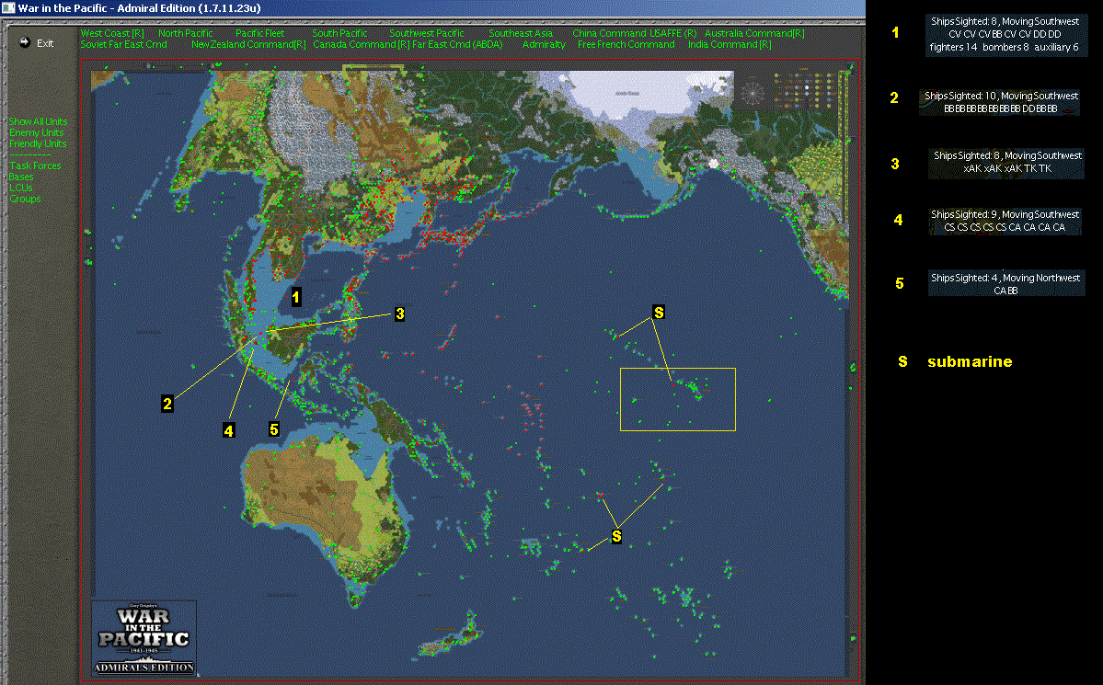The height and width of the screenshot is (685, 1103).
Task: Select New Zealand Command[R]
Action: (248, 44)
